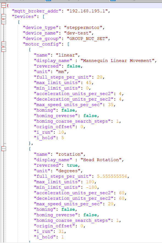This screenshot has width=162, height=243.
Task: Click the max speed value 35
Action: click(x=111, y=105)
